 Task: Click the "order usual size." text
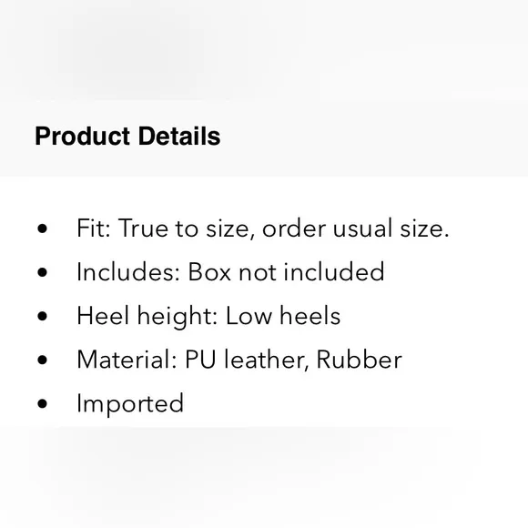(x=356, y=228)
